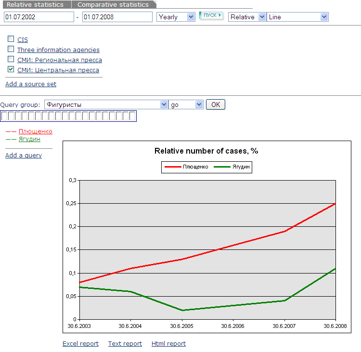This screenshot has height=352, width=361.
Task: Open the Comparative statistics tab
Action: click(113, 4)
